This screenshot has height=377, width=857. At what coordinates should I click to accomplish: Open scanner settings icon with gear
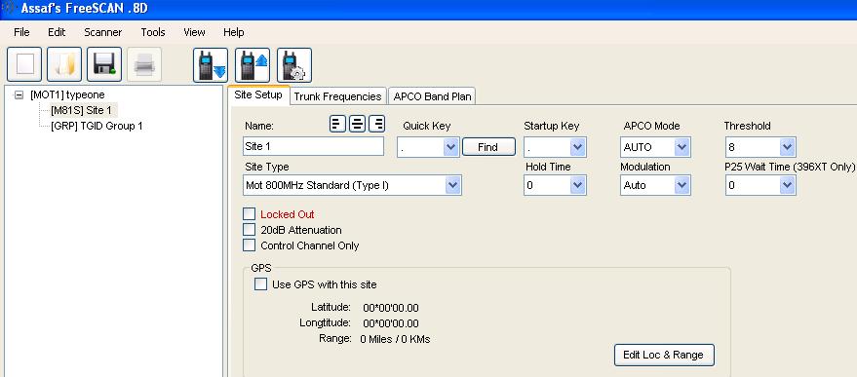(294, 65)
